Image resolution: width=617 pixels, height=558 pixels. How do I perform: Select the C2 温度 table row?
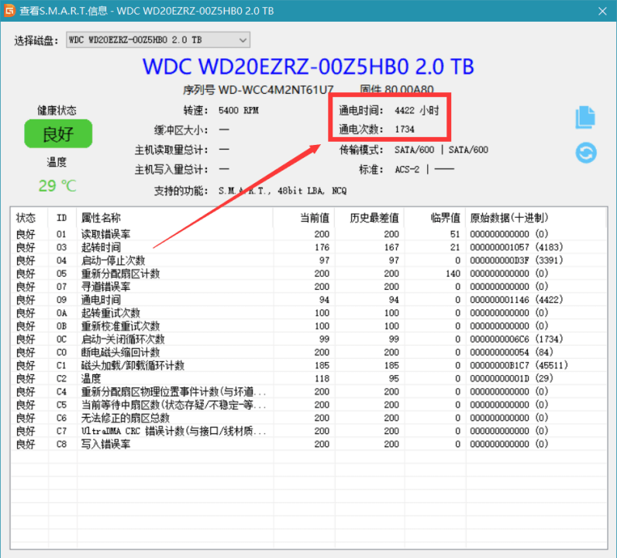tap(308, 378)
